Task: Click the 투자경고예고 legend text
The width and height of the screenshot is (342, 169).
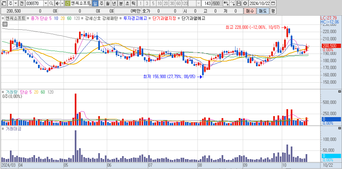Action: click(x=135, y=19)
